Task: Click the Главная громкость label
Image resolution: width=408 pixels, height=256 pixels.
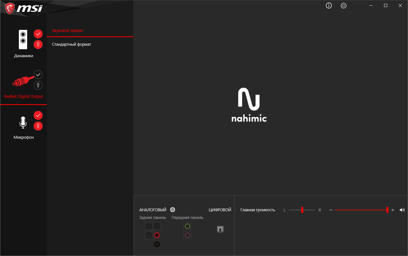Action: point(258,210)
